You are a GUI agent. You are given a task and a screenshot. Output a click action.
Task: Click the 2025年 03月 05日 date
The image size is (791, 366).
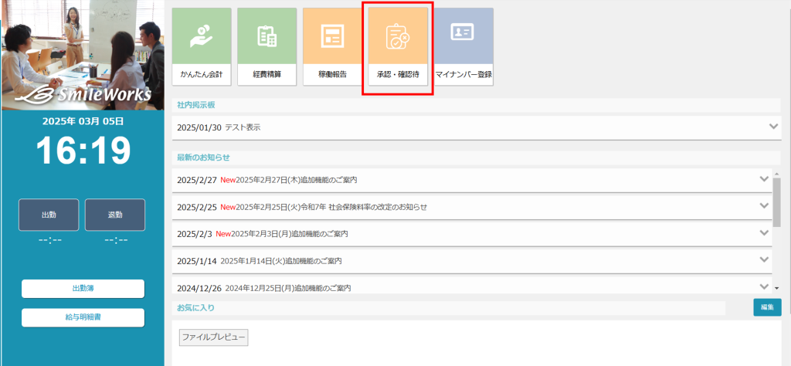pos(83,121)
